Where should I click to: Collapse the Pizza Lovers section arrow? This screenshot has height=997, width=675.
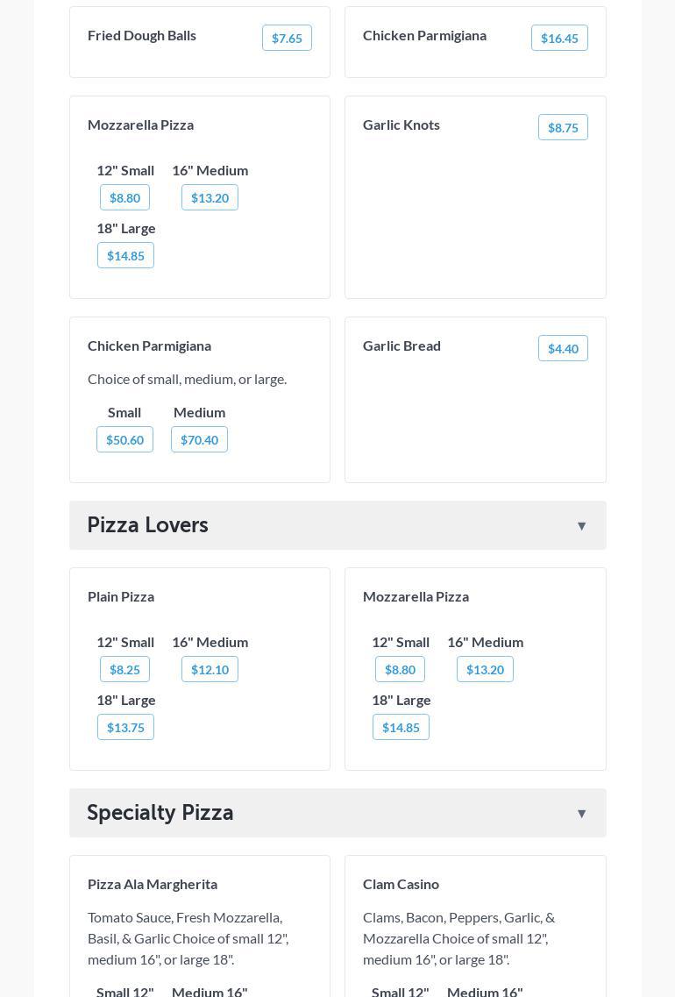click(x=581, y=526)
